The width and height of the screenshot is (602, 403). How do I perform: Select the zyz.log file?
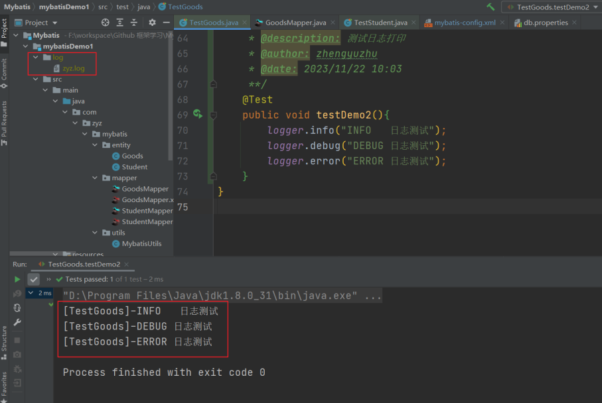pos(69,68)
